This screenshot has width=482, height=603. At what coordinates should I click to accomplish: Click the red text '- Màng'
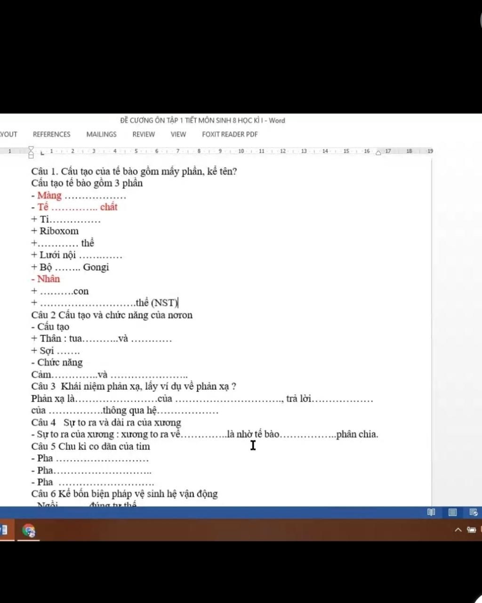[47, 196]
